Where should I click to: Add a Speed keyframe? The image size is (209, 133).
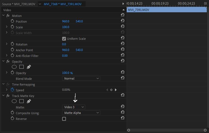(x=111, y=90)
